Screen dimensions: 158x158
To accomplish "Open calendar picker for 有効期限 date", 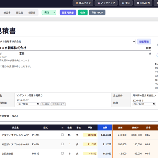I will tap(38, 104).
